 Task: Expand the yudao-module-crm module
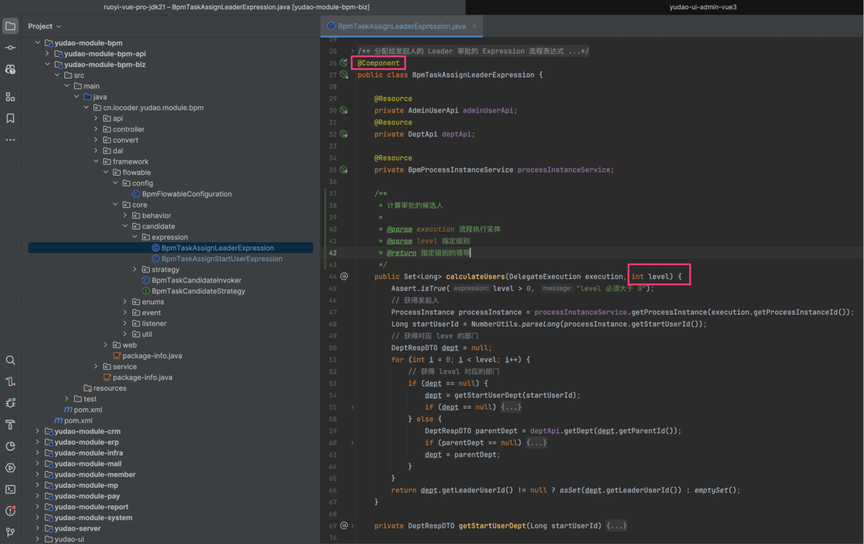point(37,431)
